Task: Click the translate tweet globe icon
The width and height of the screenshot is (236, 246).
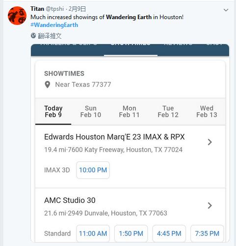Action: [33, 36]
